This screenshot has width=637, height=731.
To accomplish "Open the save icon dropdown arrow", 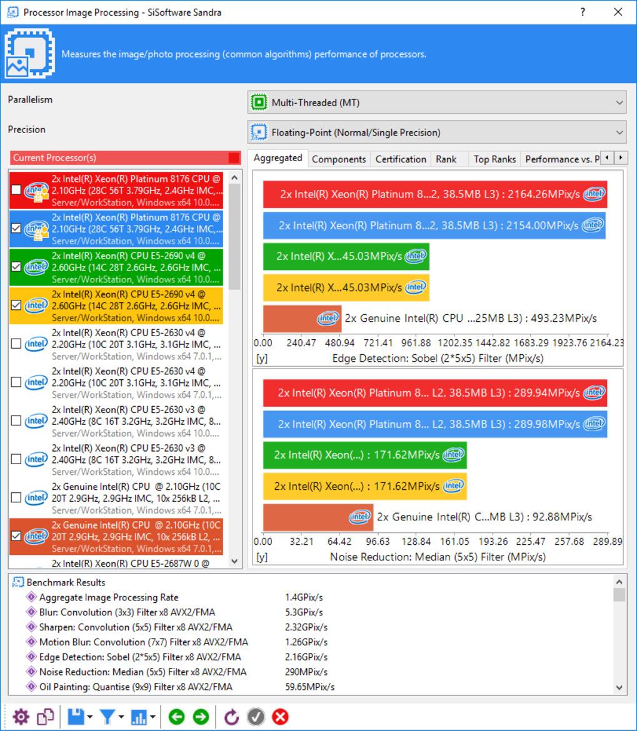I will click(90, 717).
